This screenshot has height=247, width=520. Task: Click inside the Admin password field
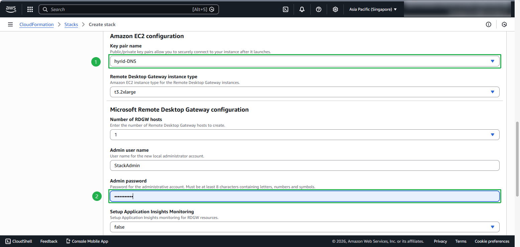(x=304, y=196)
